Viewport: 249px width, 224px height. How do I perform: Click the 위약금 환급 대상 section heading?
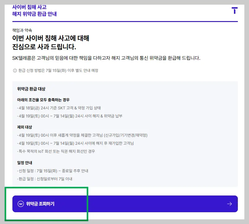[x=29, y=88]
